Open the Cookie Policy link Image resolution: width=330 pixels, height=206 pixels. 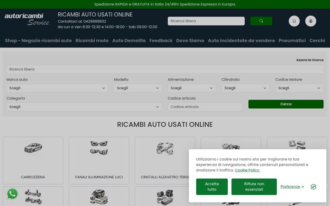point(247,170)
